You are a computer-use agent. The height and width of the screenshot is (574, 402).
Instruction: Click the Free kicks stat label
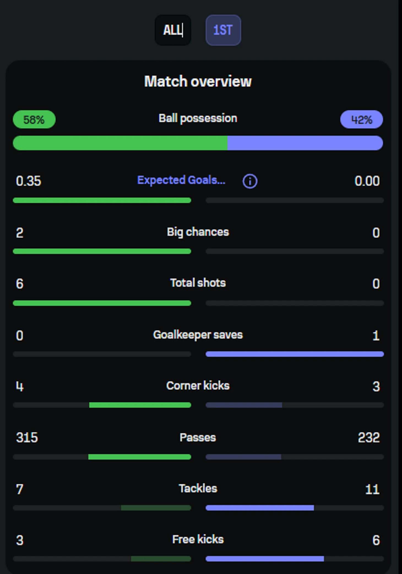(198, 539)
